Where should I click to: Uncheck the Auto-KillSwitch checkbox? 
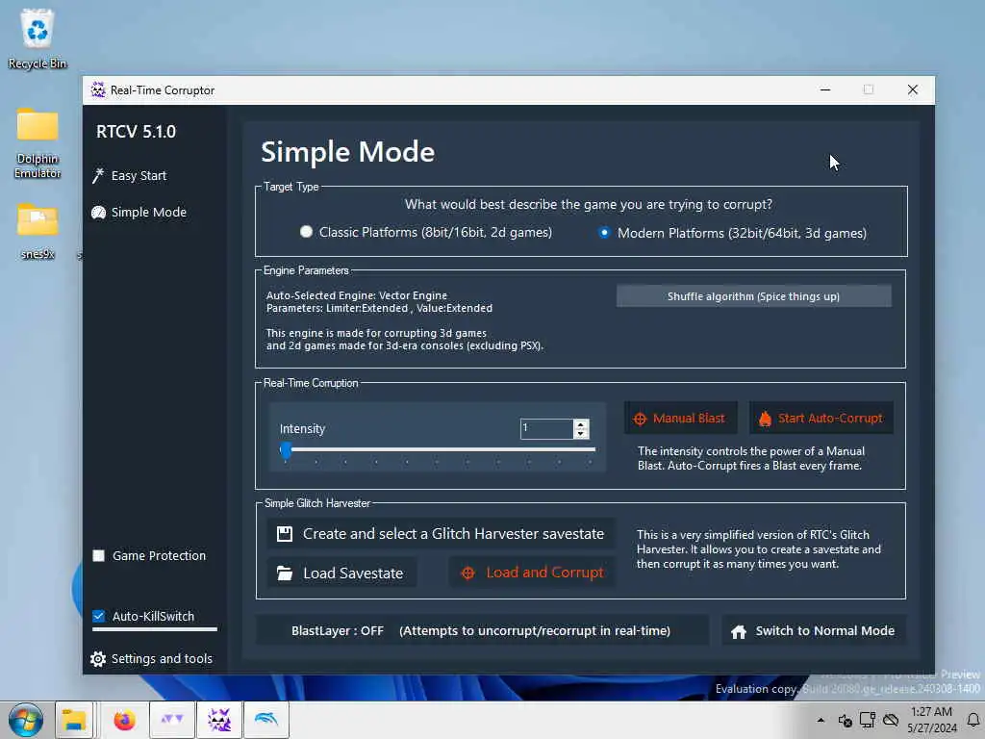(x=99, y=616)
